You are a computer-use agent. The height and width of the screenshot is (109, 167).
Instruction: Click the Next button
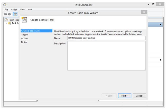point(125,96)
